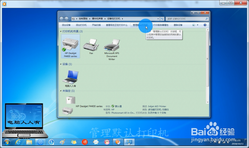Click 'Inkjet AIO Printer' description text
249x148 pixels.
coord(157,106)
